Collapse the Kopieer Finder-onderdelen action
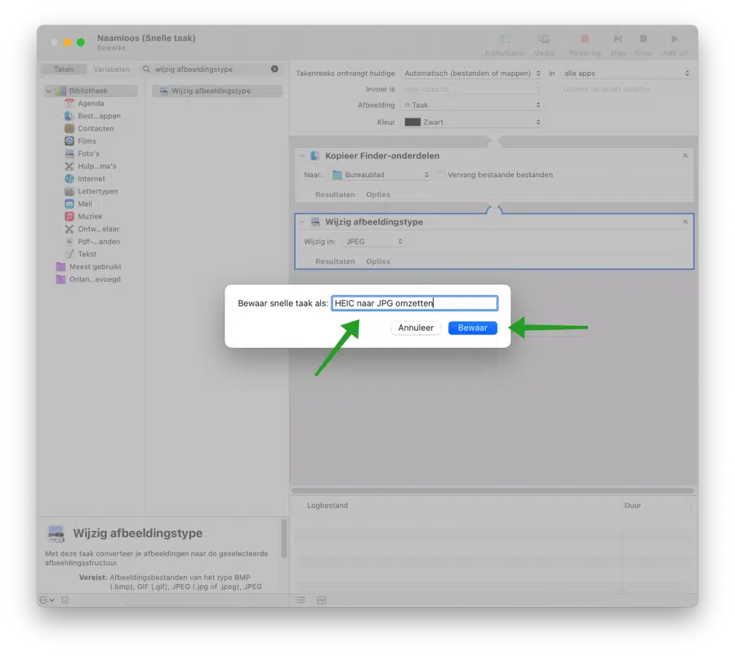Image resolution: width=735 pixels, height=656 pixels. pyautogui.click(x=302, y=156)
